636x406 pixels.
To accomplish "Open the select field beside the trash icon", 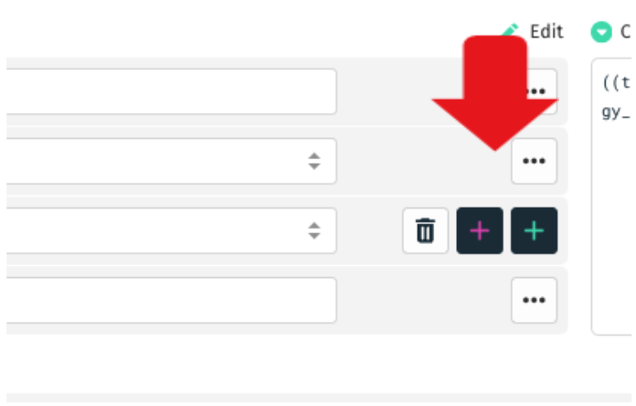I will [x=172, y=230].
